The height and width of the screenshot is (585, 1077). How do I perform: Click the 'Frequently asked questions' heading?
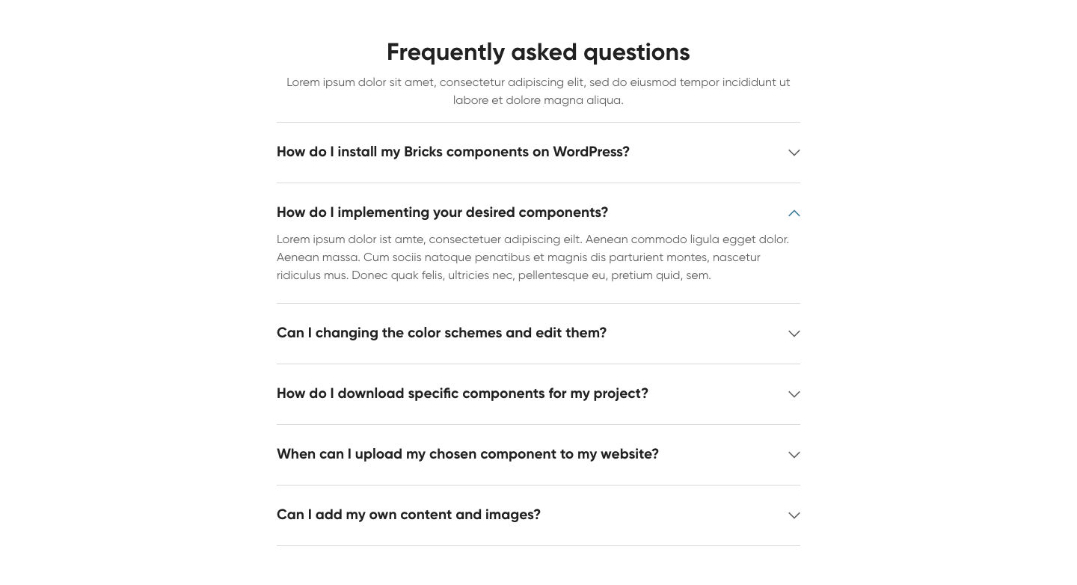pos(538,52)
